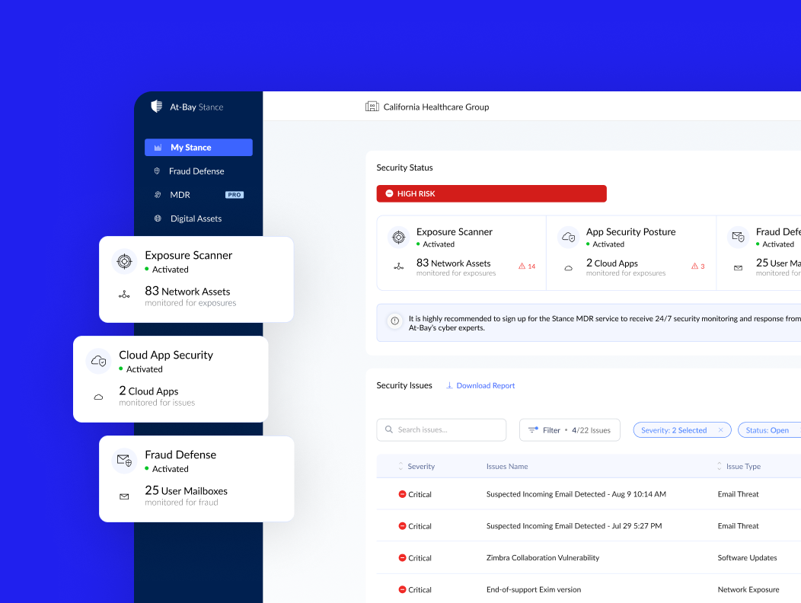
Task: Click the Fraud Defense mailbox icon
Action: (738, 237)
